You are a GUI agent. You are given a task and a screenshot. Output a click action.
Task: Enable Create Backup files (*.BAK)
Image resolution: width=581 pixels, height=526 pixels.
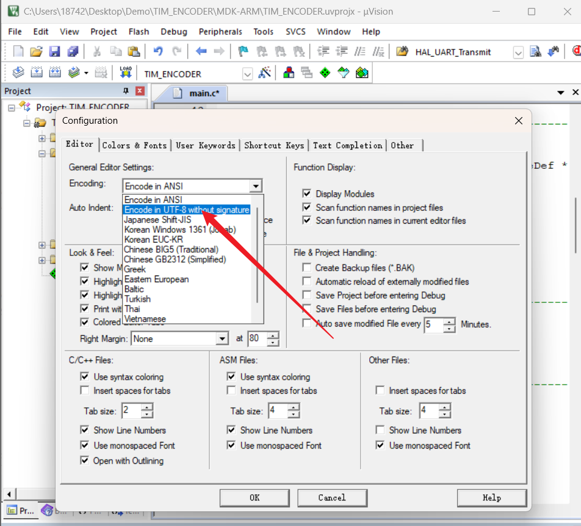(306, 267)
